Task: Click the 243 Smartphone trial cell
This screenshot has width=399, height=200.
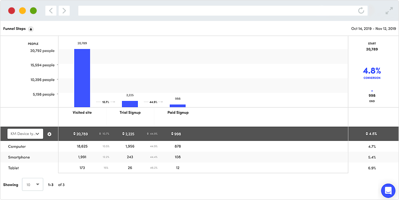Action: (x=130, y=157)
